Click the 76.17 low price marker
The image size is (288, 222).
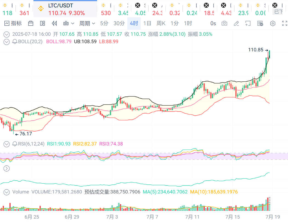26,134
